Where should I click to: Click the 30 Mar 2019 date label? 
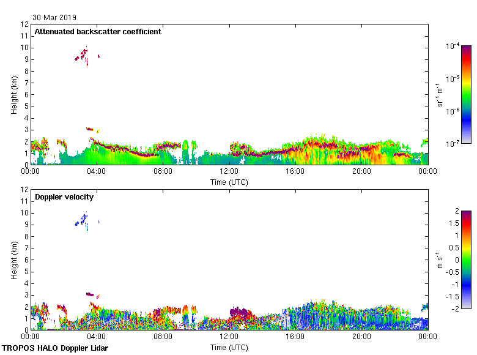(54, 18)
